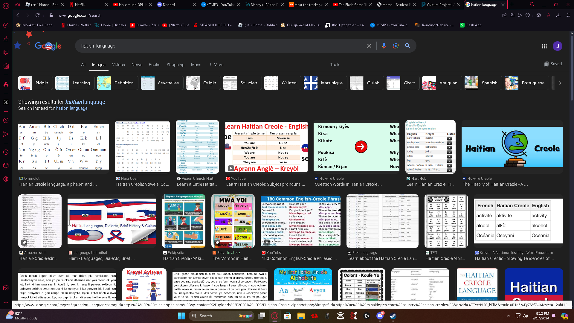Open Opera sidebar settings gear
Viewport: 574px width, 323px height.
tap(6, 179)
